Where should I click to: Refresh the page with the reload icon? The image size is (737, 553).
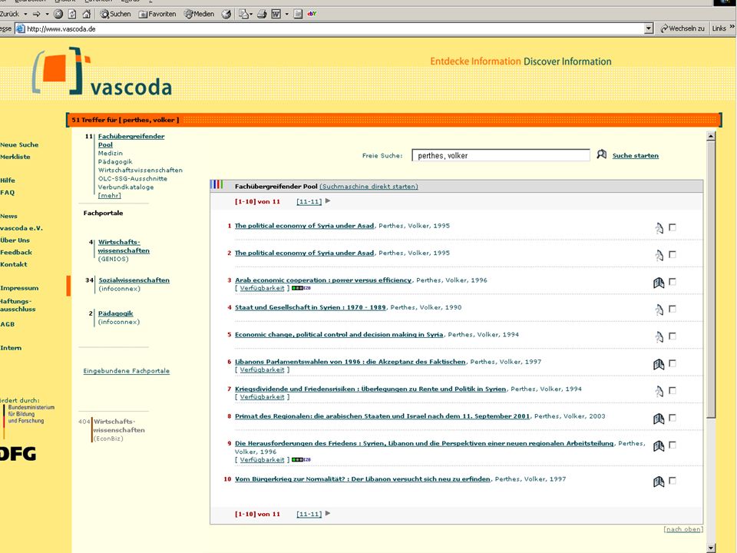point(72,14)
